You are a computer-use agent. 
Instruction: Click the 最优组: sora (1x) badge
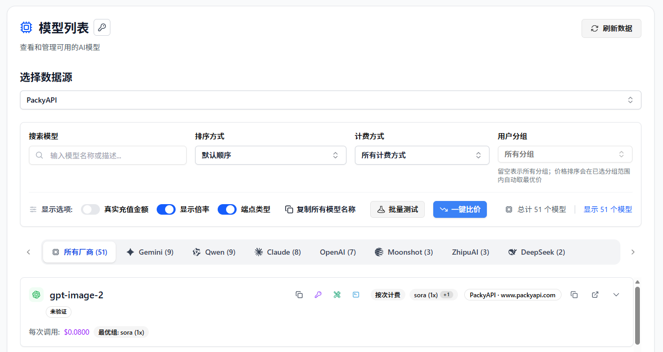point(121,332)
